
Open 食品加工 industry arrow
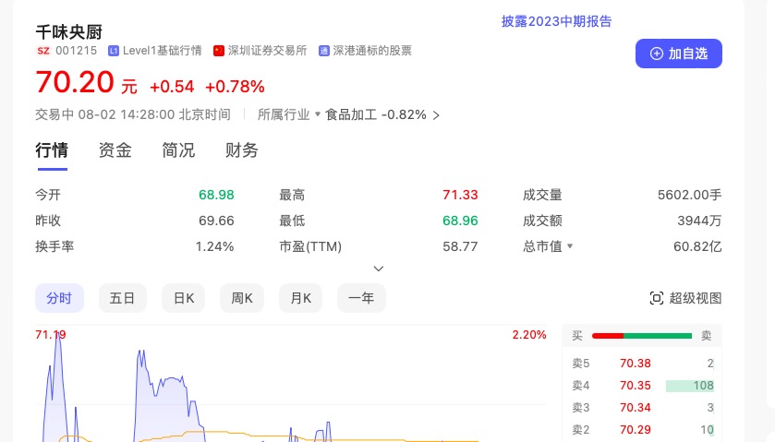click(437, 115)
